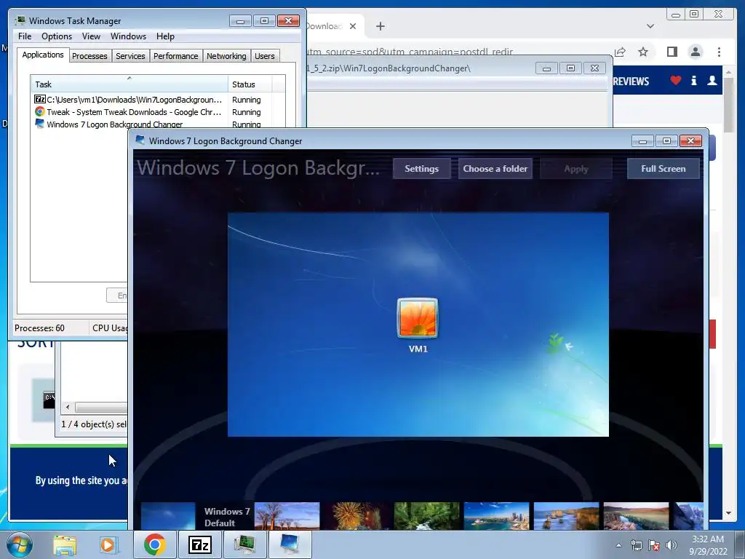The image size is (745, 559).
Task: Bookmark this page with the star icon
Action: click(643, 52)
